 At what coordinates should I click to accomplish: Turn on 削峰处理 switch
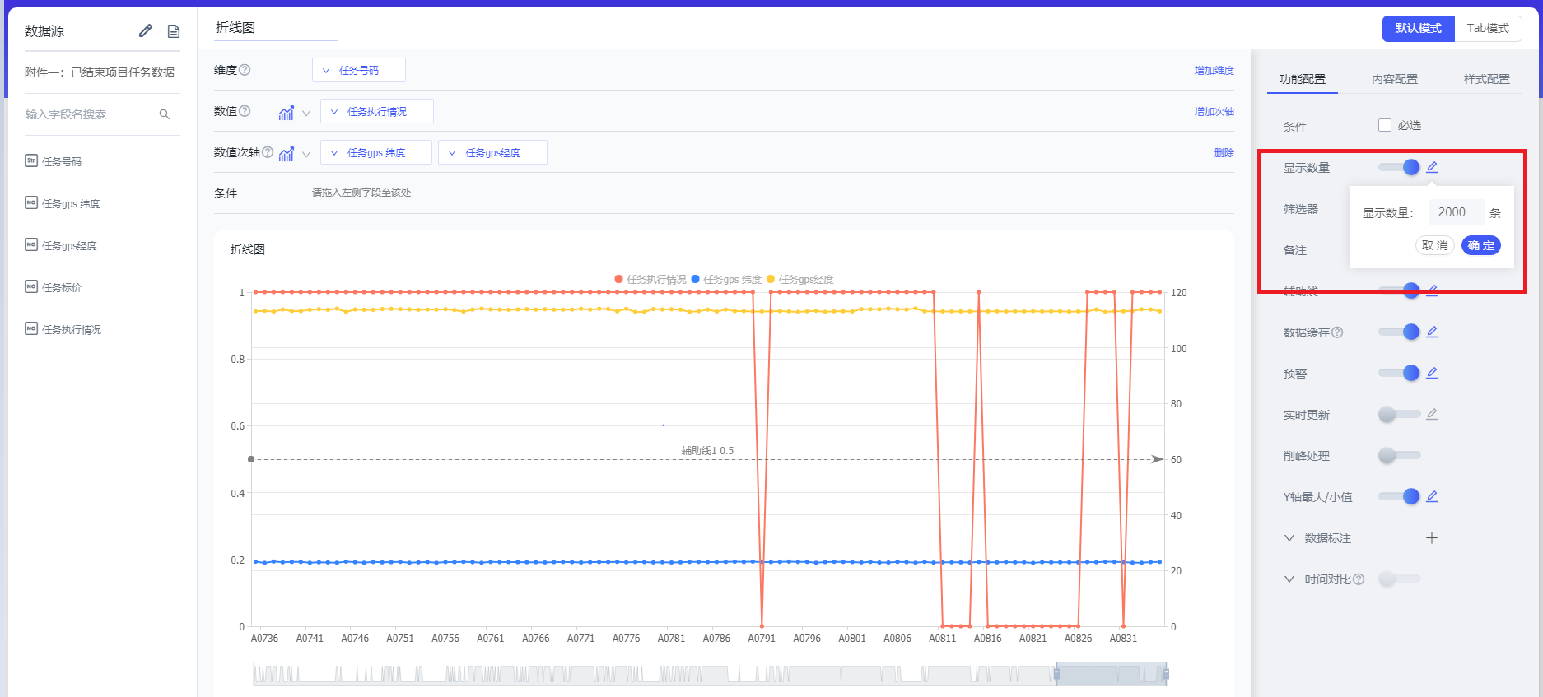(1399, 456)
